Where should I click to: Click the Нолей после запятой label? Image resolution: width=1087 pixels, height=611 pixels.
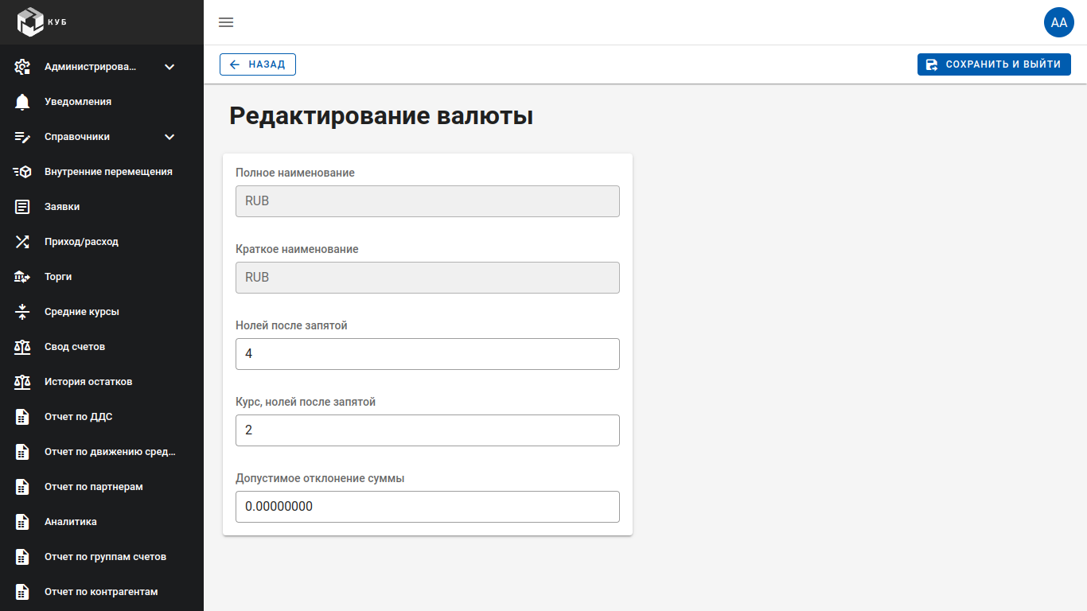291,325
